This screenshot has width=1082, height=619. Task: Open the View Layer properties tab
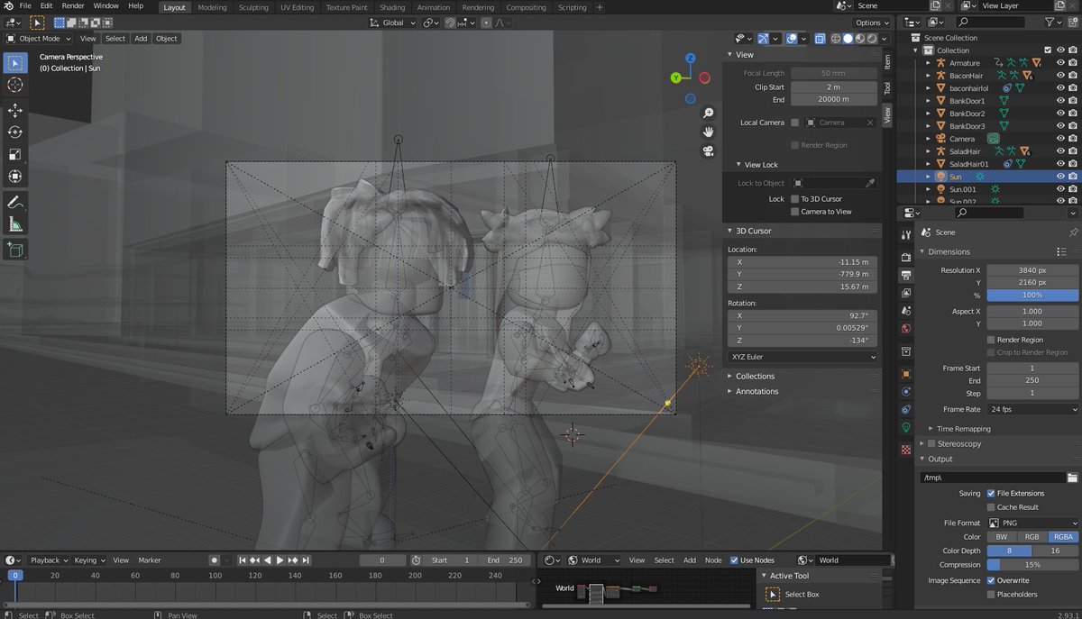[906, 293]
